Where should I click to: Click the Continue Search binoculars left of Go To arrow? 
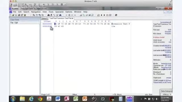[x=60, y=15]
